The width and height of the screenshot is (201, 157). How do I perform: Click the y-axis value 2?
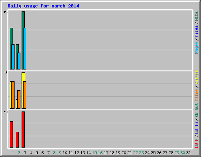point(6,111)
